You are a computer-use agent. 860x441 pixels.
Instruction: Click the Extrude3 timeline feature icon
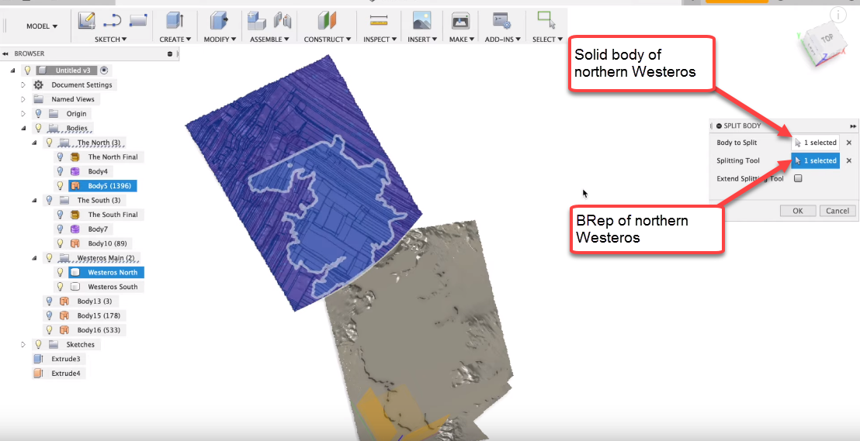[38, 359]
